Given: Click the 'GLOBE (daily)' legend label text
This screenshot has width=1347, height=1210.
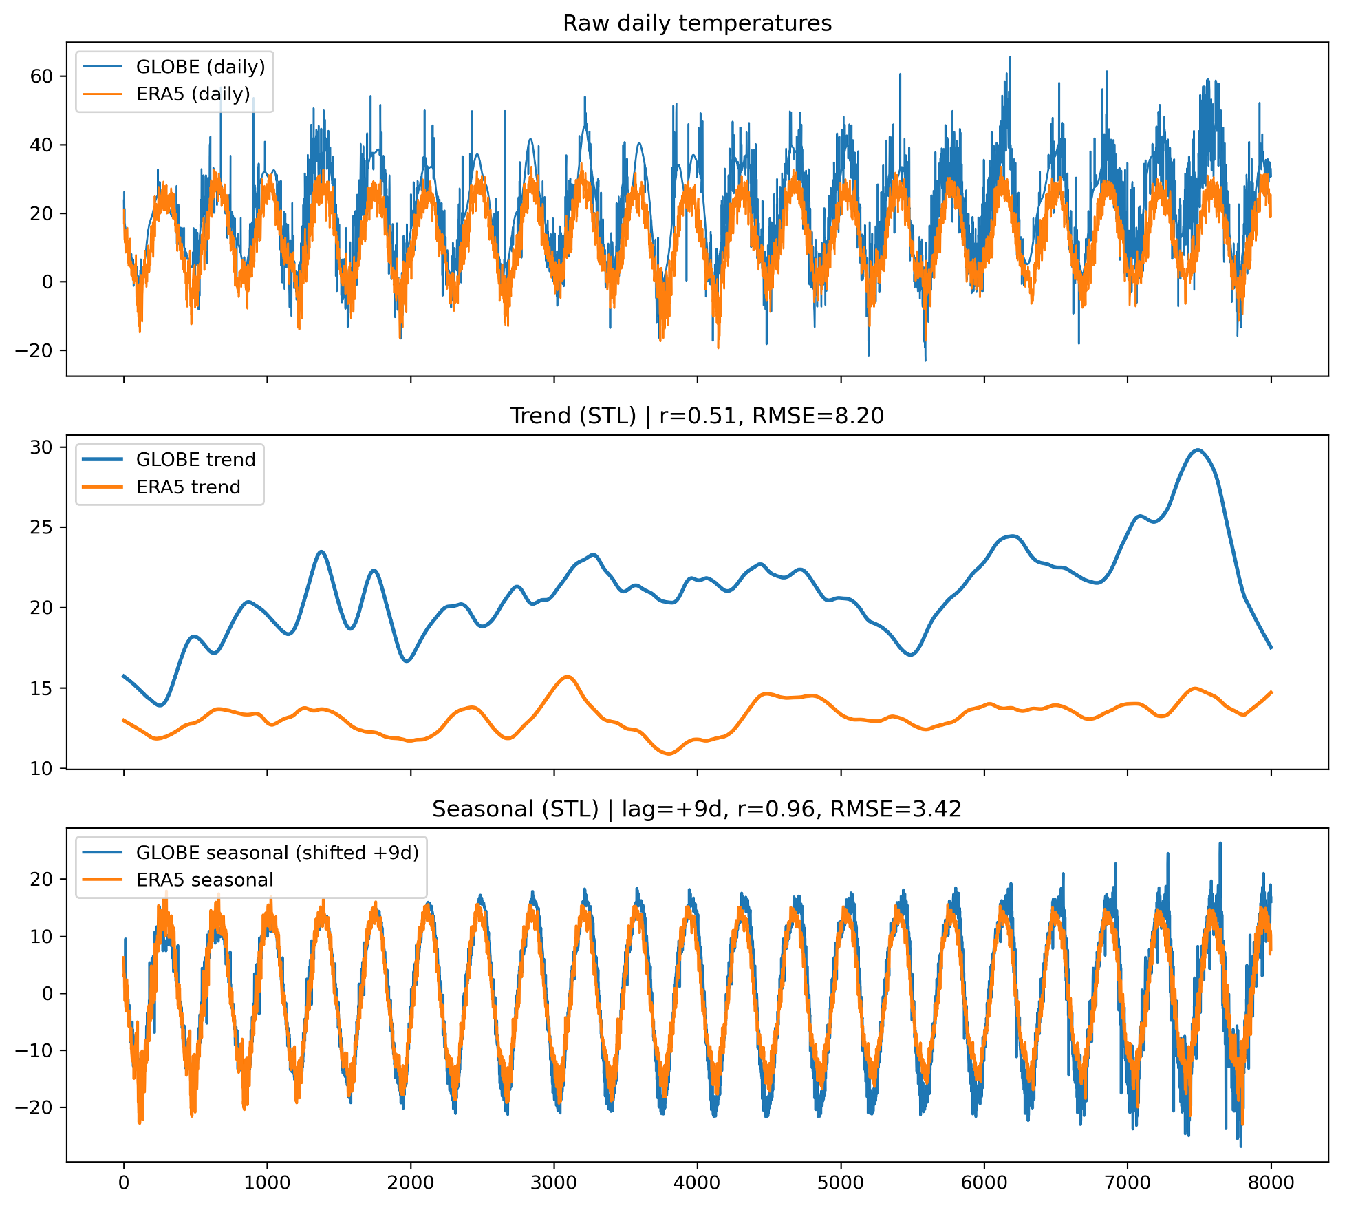Looking at the screenshot, I should (x=200, y=67).
